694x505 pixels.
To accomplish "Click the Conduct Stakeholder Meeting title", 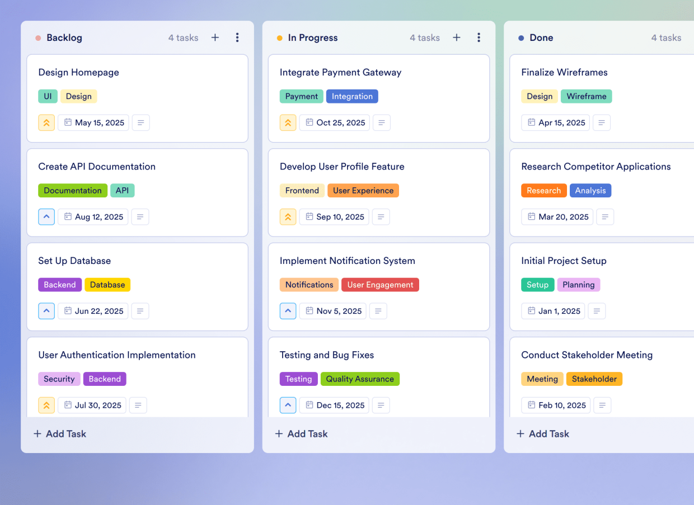I will [x=587, y=355].
